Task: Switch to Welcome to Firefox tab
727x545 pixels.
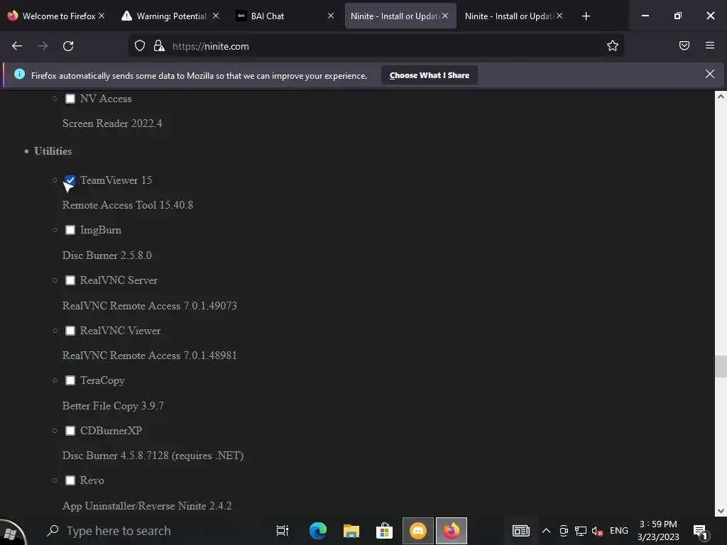Action: [55, 16]
